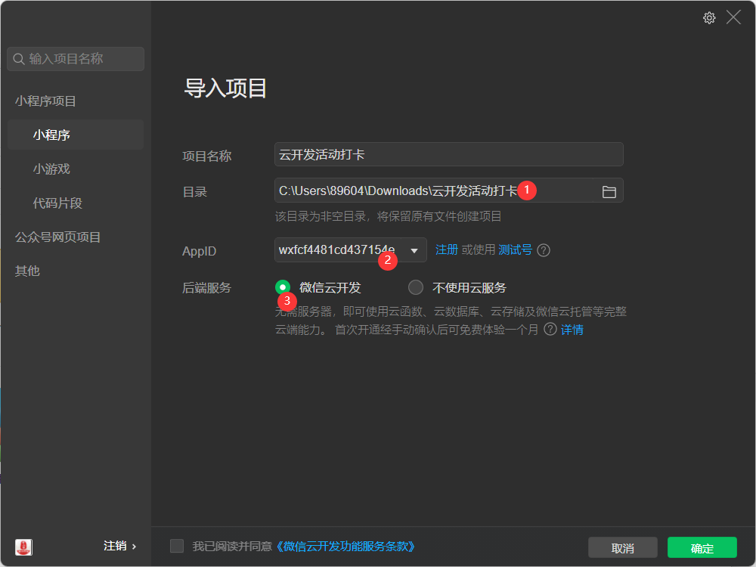Open the settings gear icon
This screenshot has height=567, width=756.
pyautogui.click(x=709, y=18)
